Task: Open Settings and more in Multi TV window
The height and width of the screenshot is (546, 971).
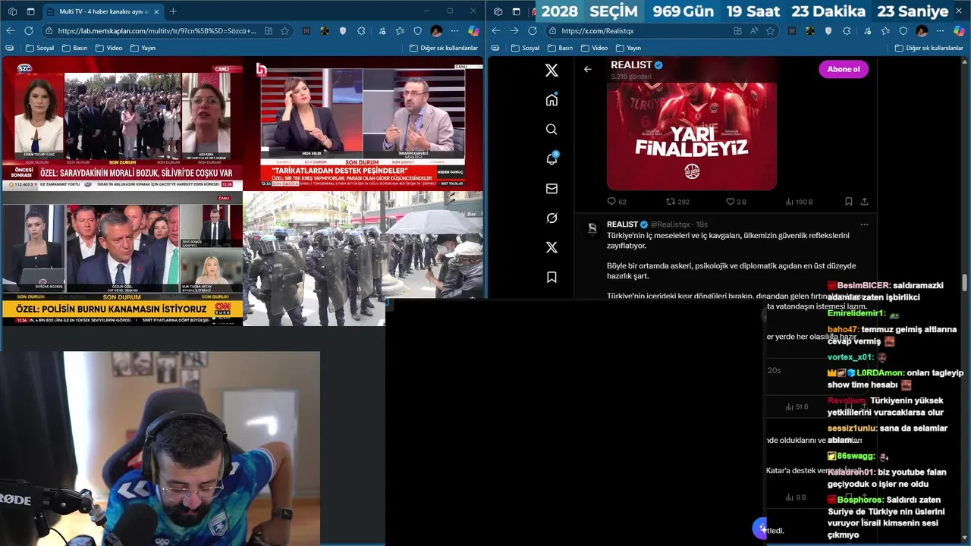Action: pyautogui.click(x=454, y=31)
